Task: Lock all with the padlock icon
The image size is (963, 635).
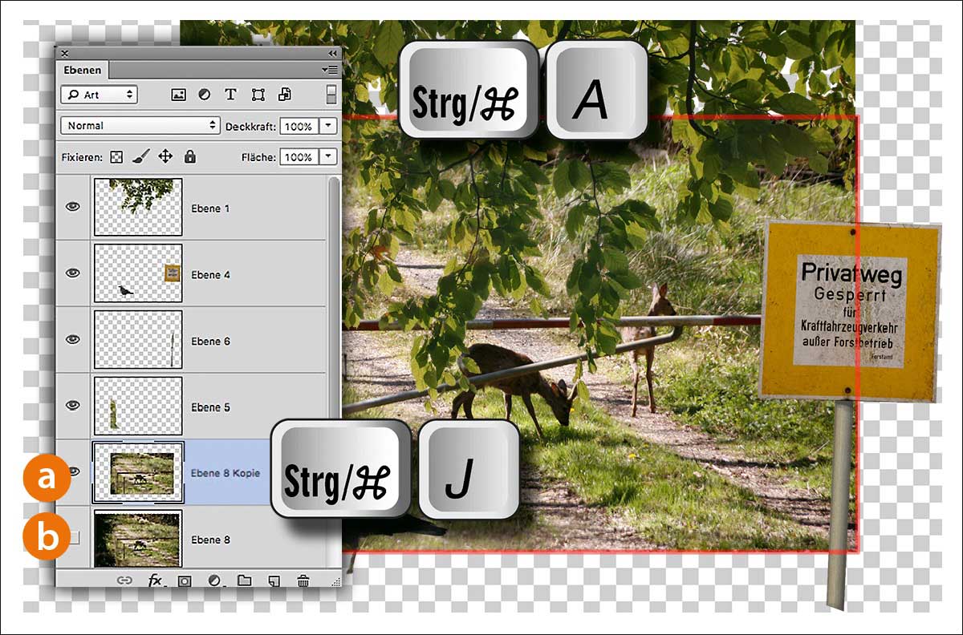Action: tap(190, 156)
